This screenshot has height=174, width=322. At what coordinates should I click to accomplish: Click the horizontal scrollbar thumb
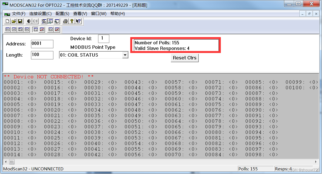pyautogui.click(x=12, y=162)
